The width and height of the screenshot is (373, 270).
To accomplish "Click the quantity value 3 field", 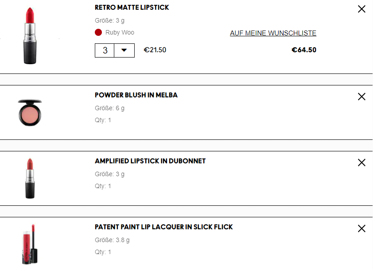I will (x=105, y=50).
